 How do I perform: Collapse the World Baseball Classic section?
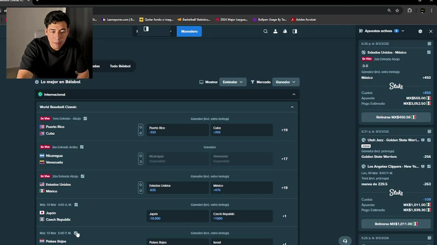tap(292, 107)
